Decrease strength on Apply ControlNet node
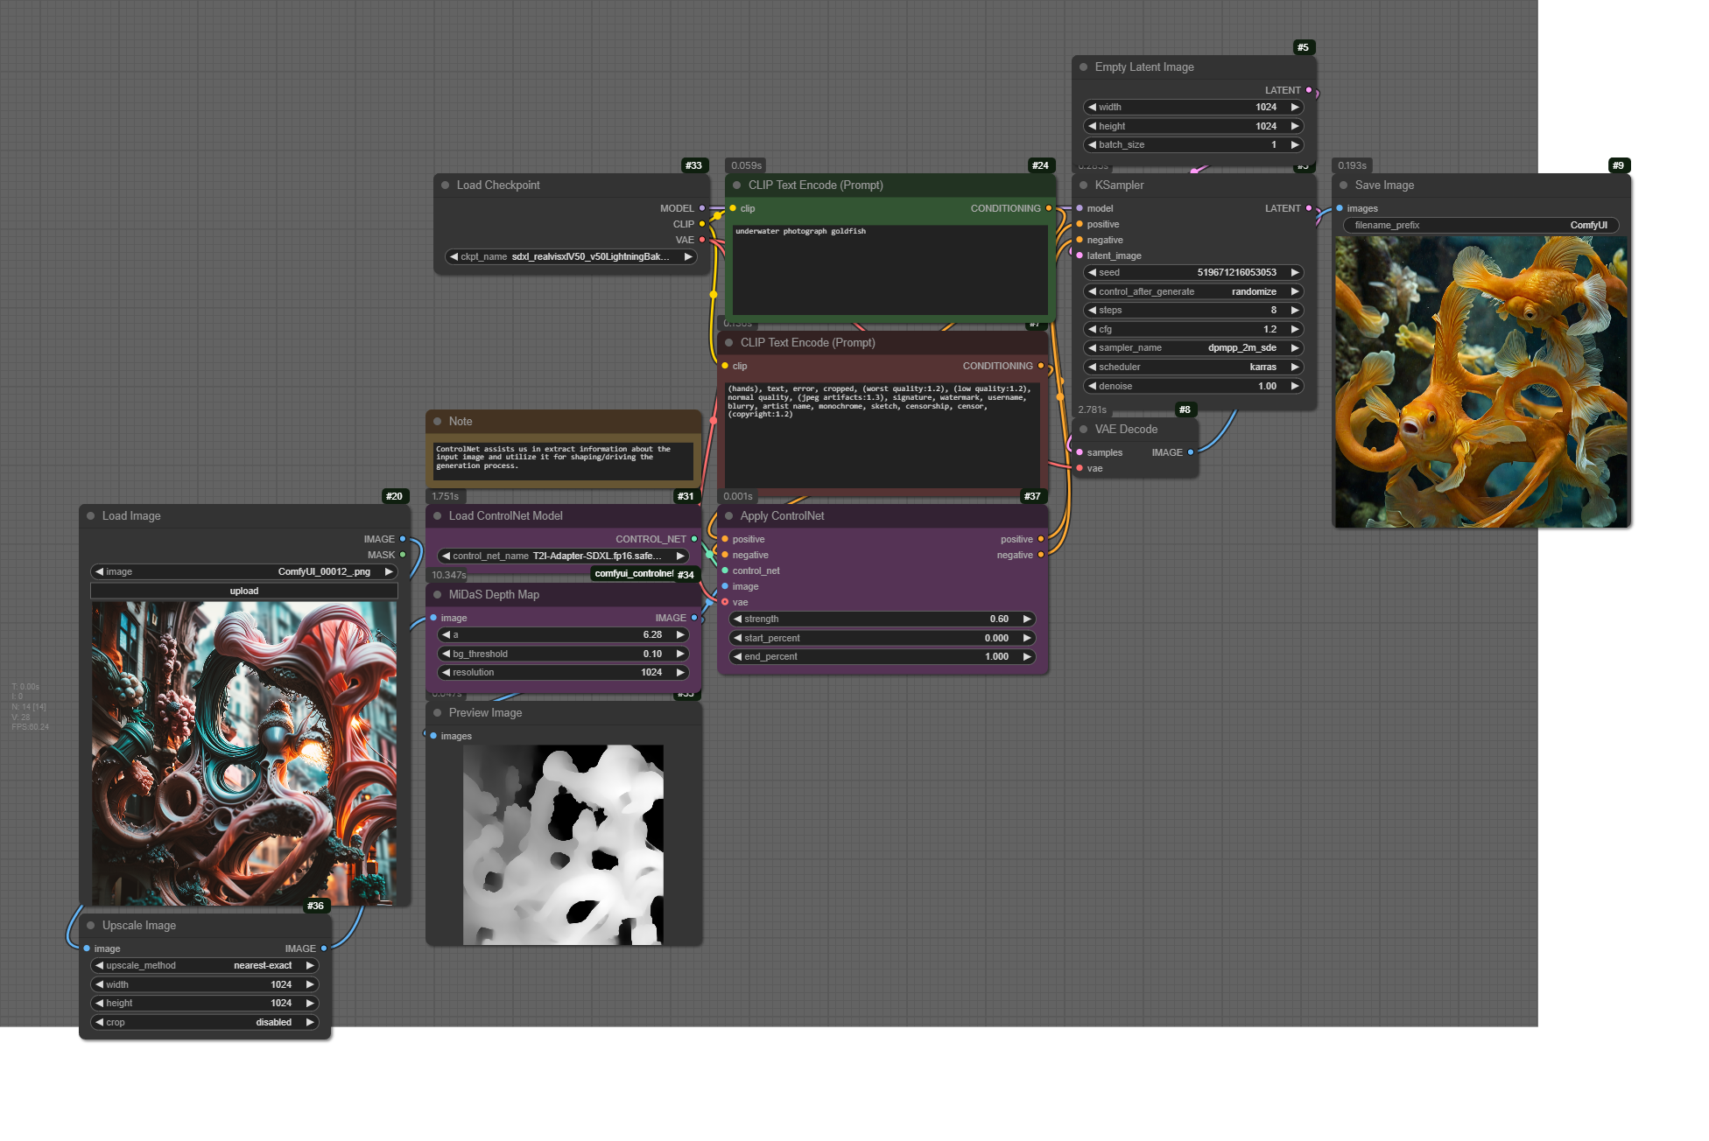The image size is (1709, 1141). tap(737, 619)
